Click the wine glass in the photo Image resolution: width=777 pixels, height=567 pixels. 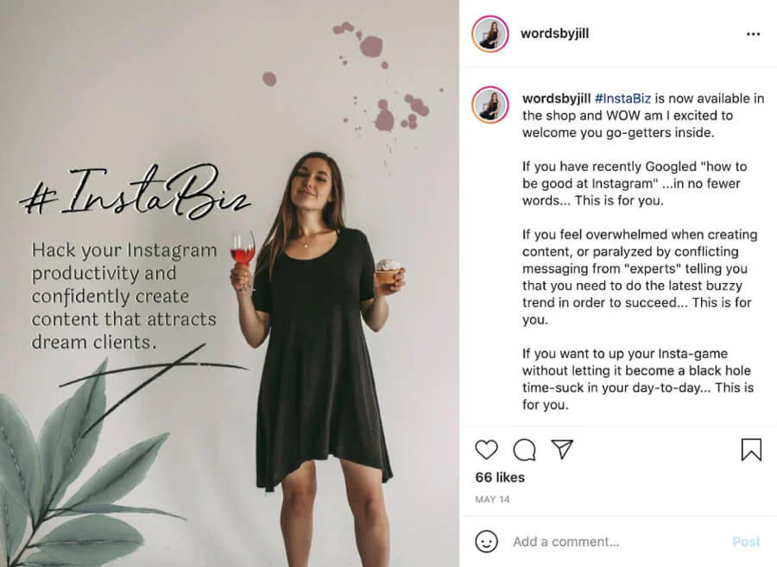coord(243,253)
